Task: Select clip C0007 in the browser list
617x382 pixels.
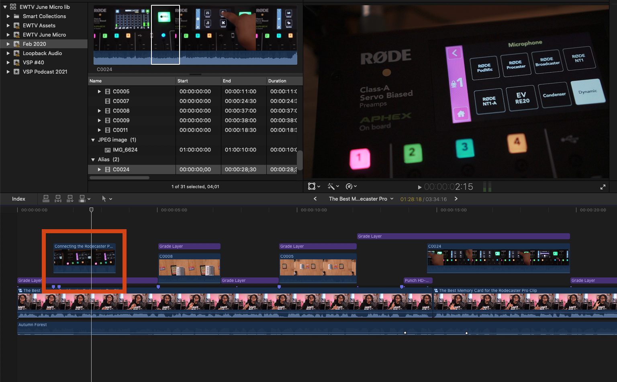Action: (121, 101)
